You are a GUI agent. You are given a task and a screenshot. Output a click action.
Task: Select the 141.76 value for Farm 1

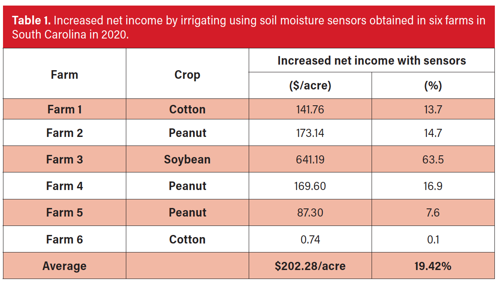point(310,110)
